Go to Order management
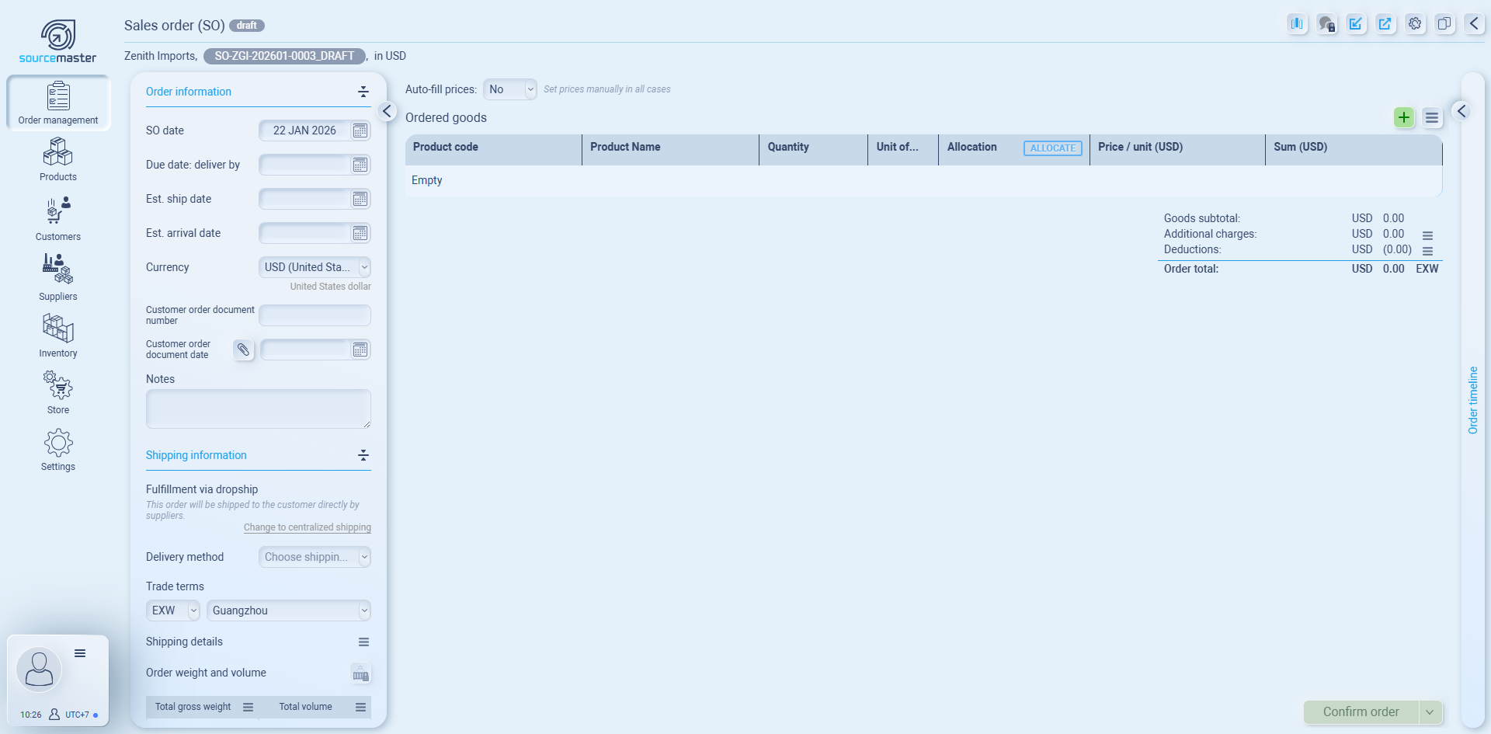 [58, 103]
